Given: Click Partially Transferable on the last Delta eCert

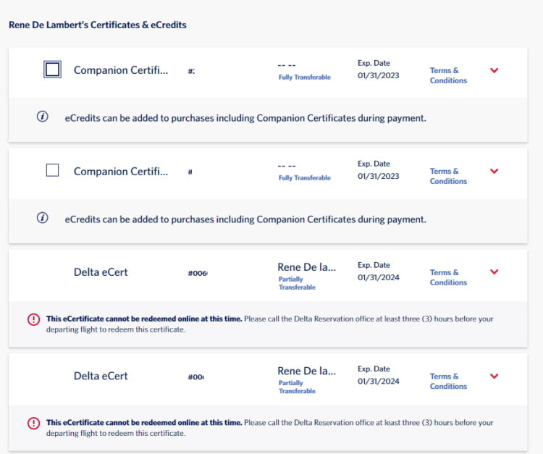Looking at the screenshot, I should coord(297,387).
